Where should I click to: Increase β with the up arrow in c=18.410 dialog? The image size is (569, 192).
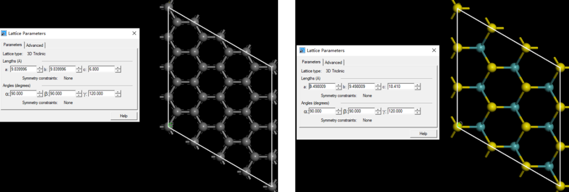[378, 109]
